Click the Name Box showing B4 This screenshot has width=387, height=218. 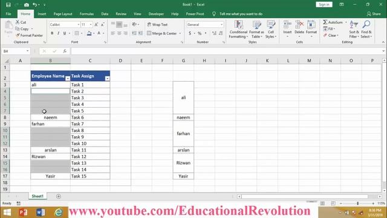pos(16,51)
